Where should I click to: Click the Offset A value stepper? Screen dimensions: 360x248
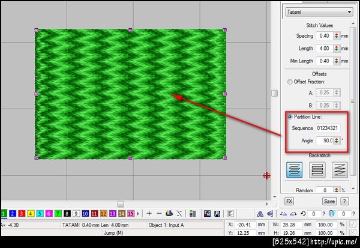[x=337, y=92]
